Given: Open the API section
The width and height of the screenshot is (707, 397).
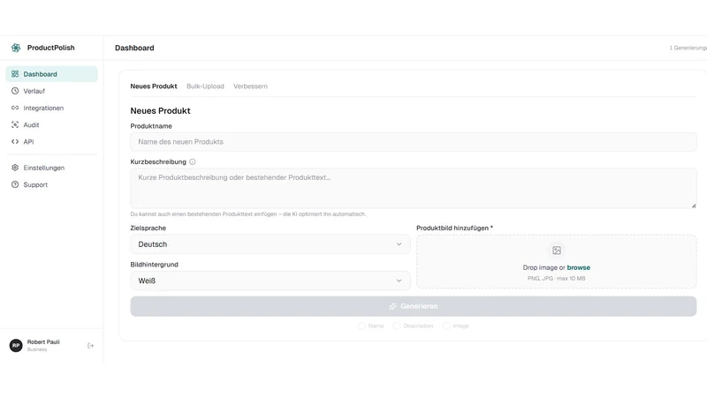Looking at the screenshot, I should [51, 142].
